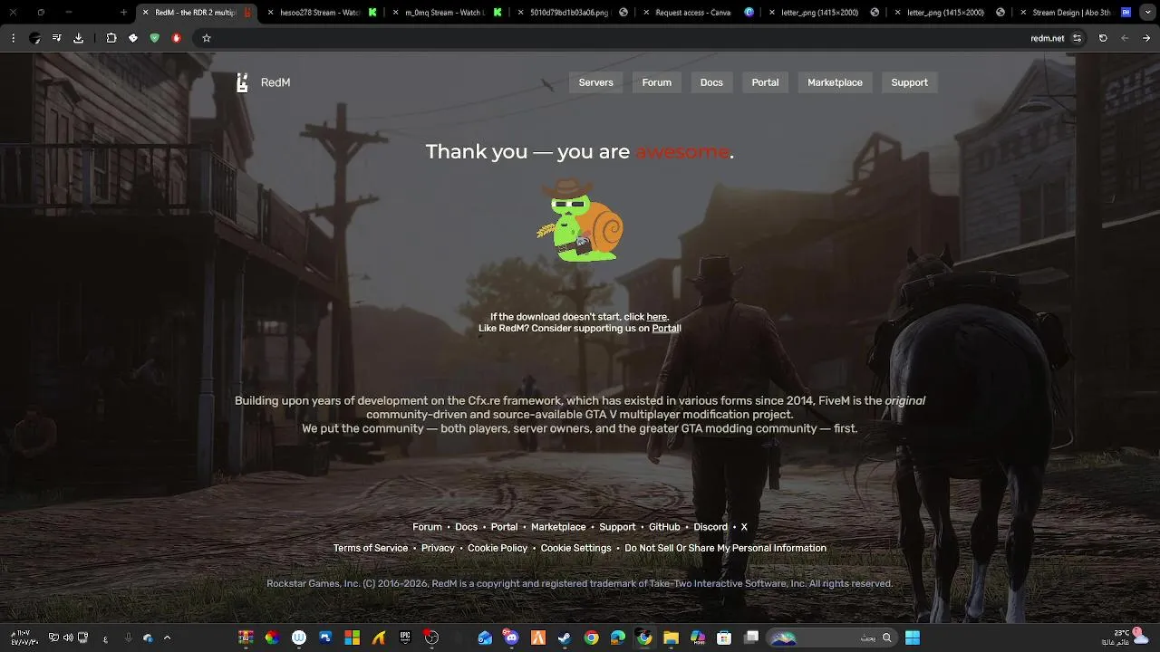This screenshot has height=652, width=1160.
Task: Open the Terms of Service link
Action: coord(371,548)
